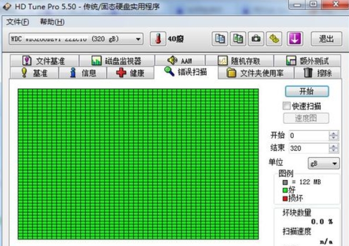Viewport: 349px width, 246px height.
Task: Open the 文件(F) menu
Action: point(18,22)
